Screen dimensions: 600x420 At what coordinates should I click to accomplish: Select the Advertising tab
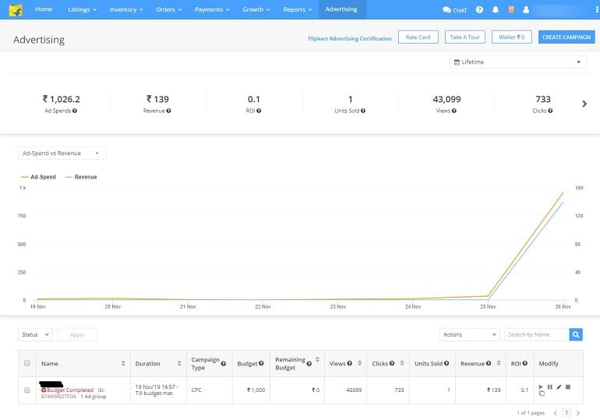341,9
